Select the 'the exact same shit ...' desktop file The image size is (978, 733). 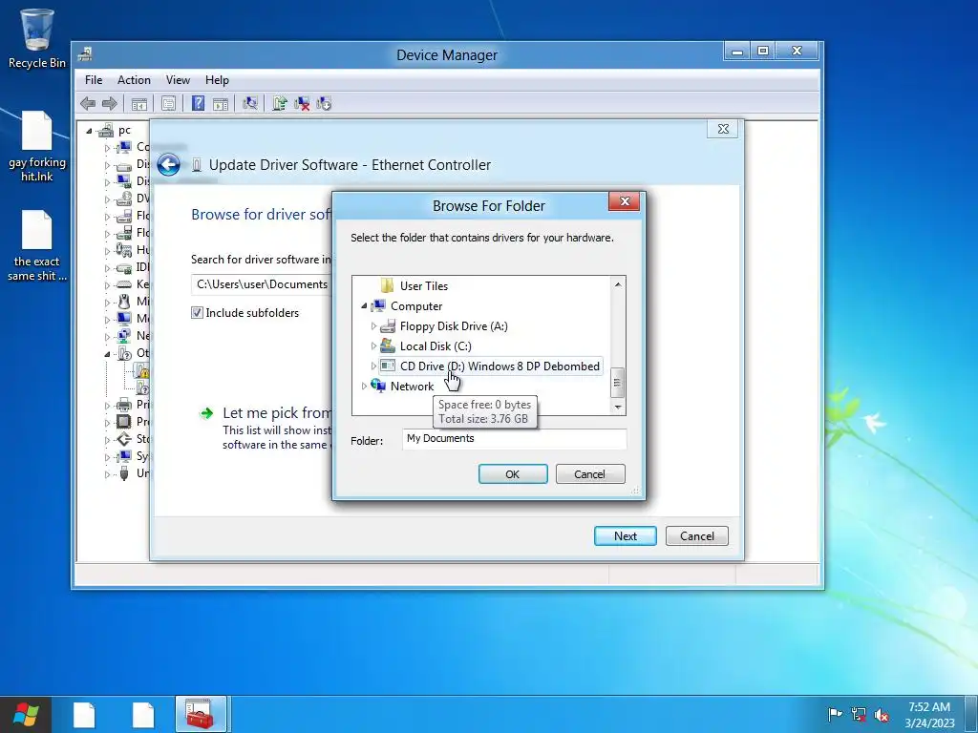tap(37, 245)
